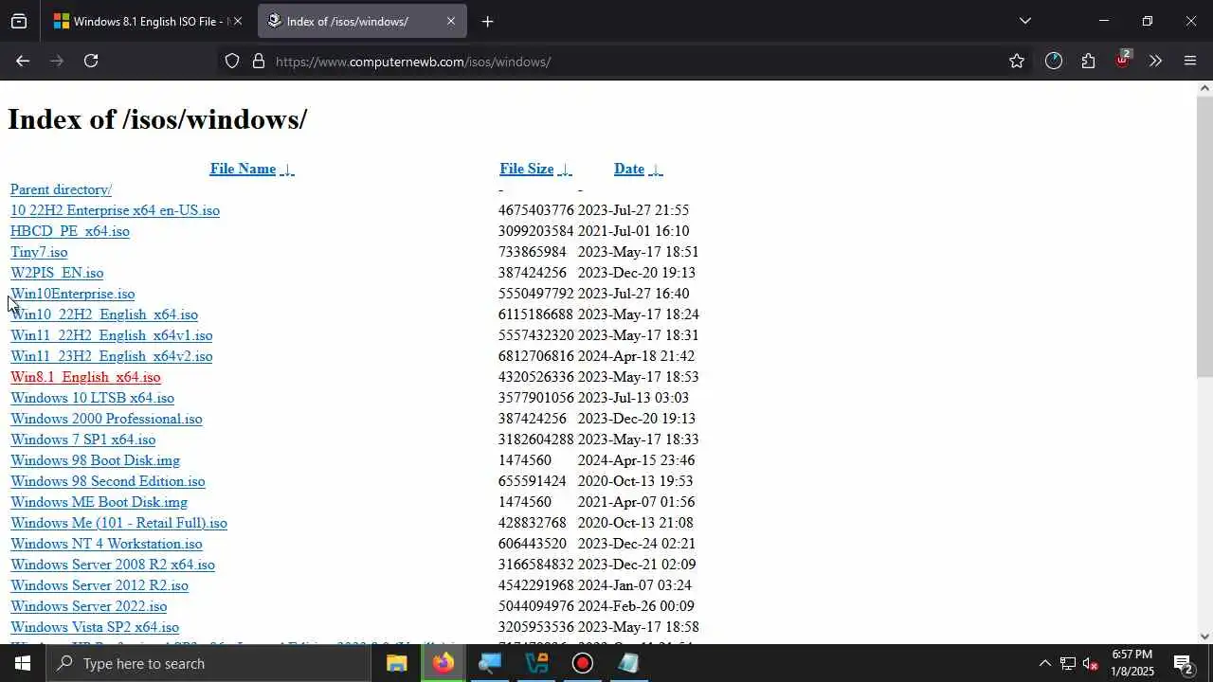The width and height of the screenshot is (1213, 682).
Task: Download Win10_22H2_English_x64.iso
Action: 104,314
